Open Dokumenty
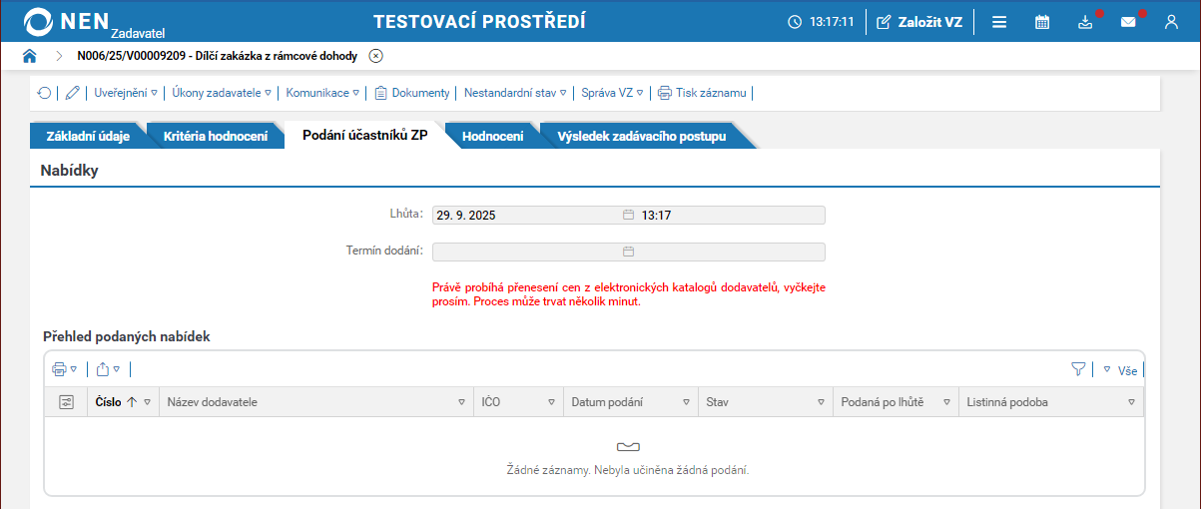 pyautogui.click(x=412, y=93)
